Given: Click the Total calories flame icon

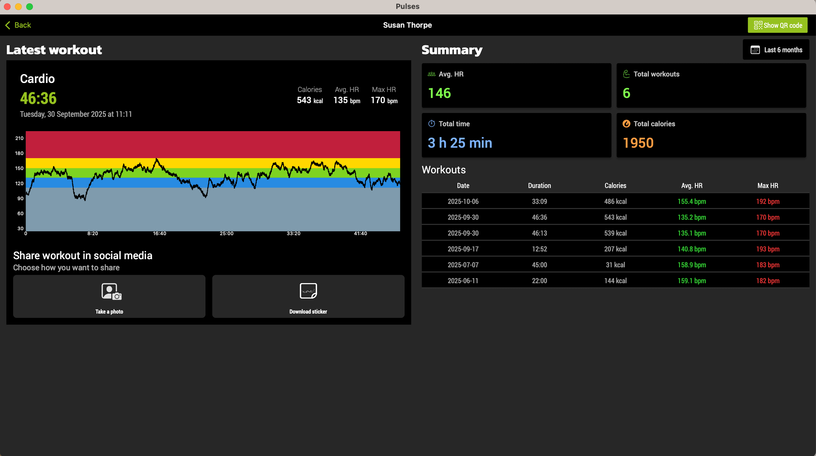Looking at the screenshot, I should (626, 124).
